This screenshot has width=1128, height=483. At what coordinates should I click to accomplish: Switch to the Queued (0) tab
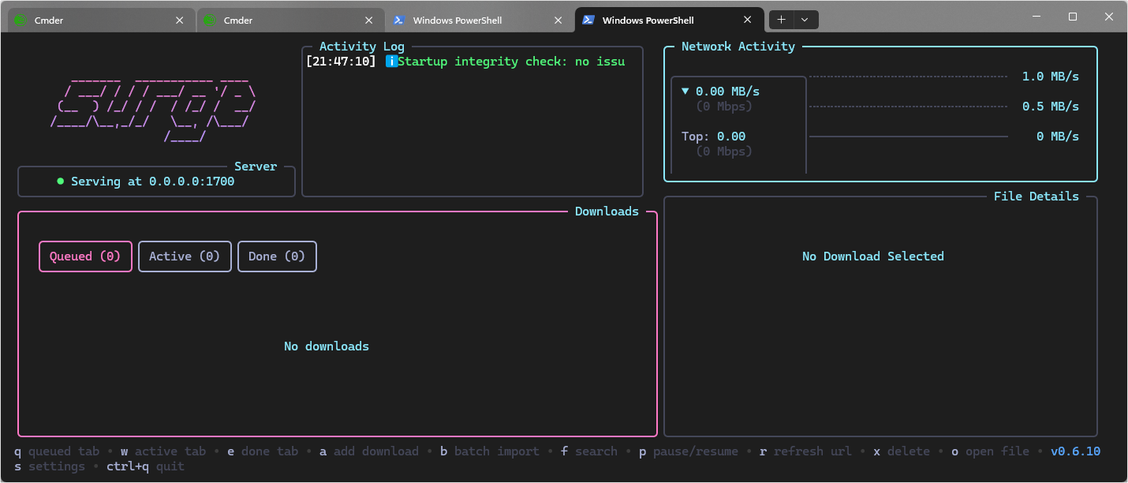tap(85, 256)
